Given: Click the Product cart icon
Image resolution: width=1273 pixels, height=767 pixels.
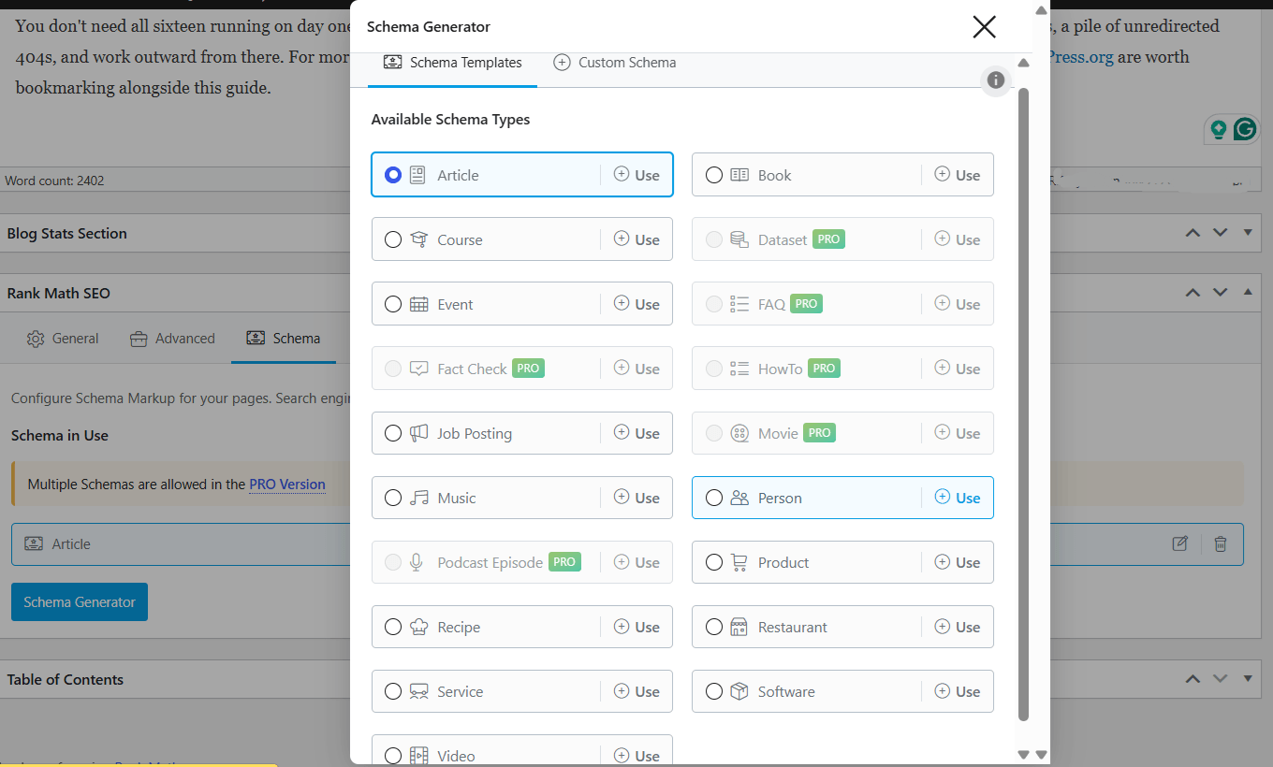Looking at the screenshot, I should pos(739,562).
